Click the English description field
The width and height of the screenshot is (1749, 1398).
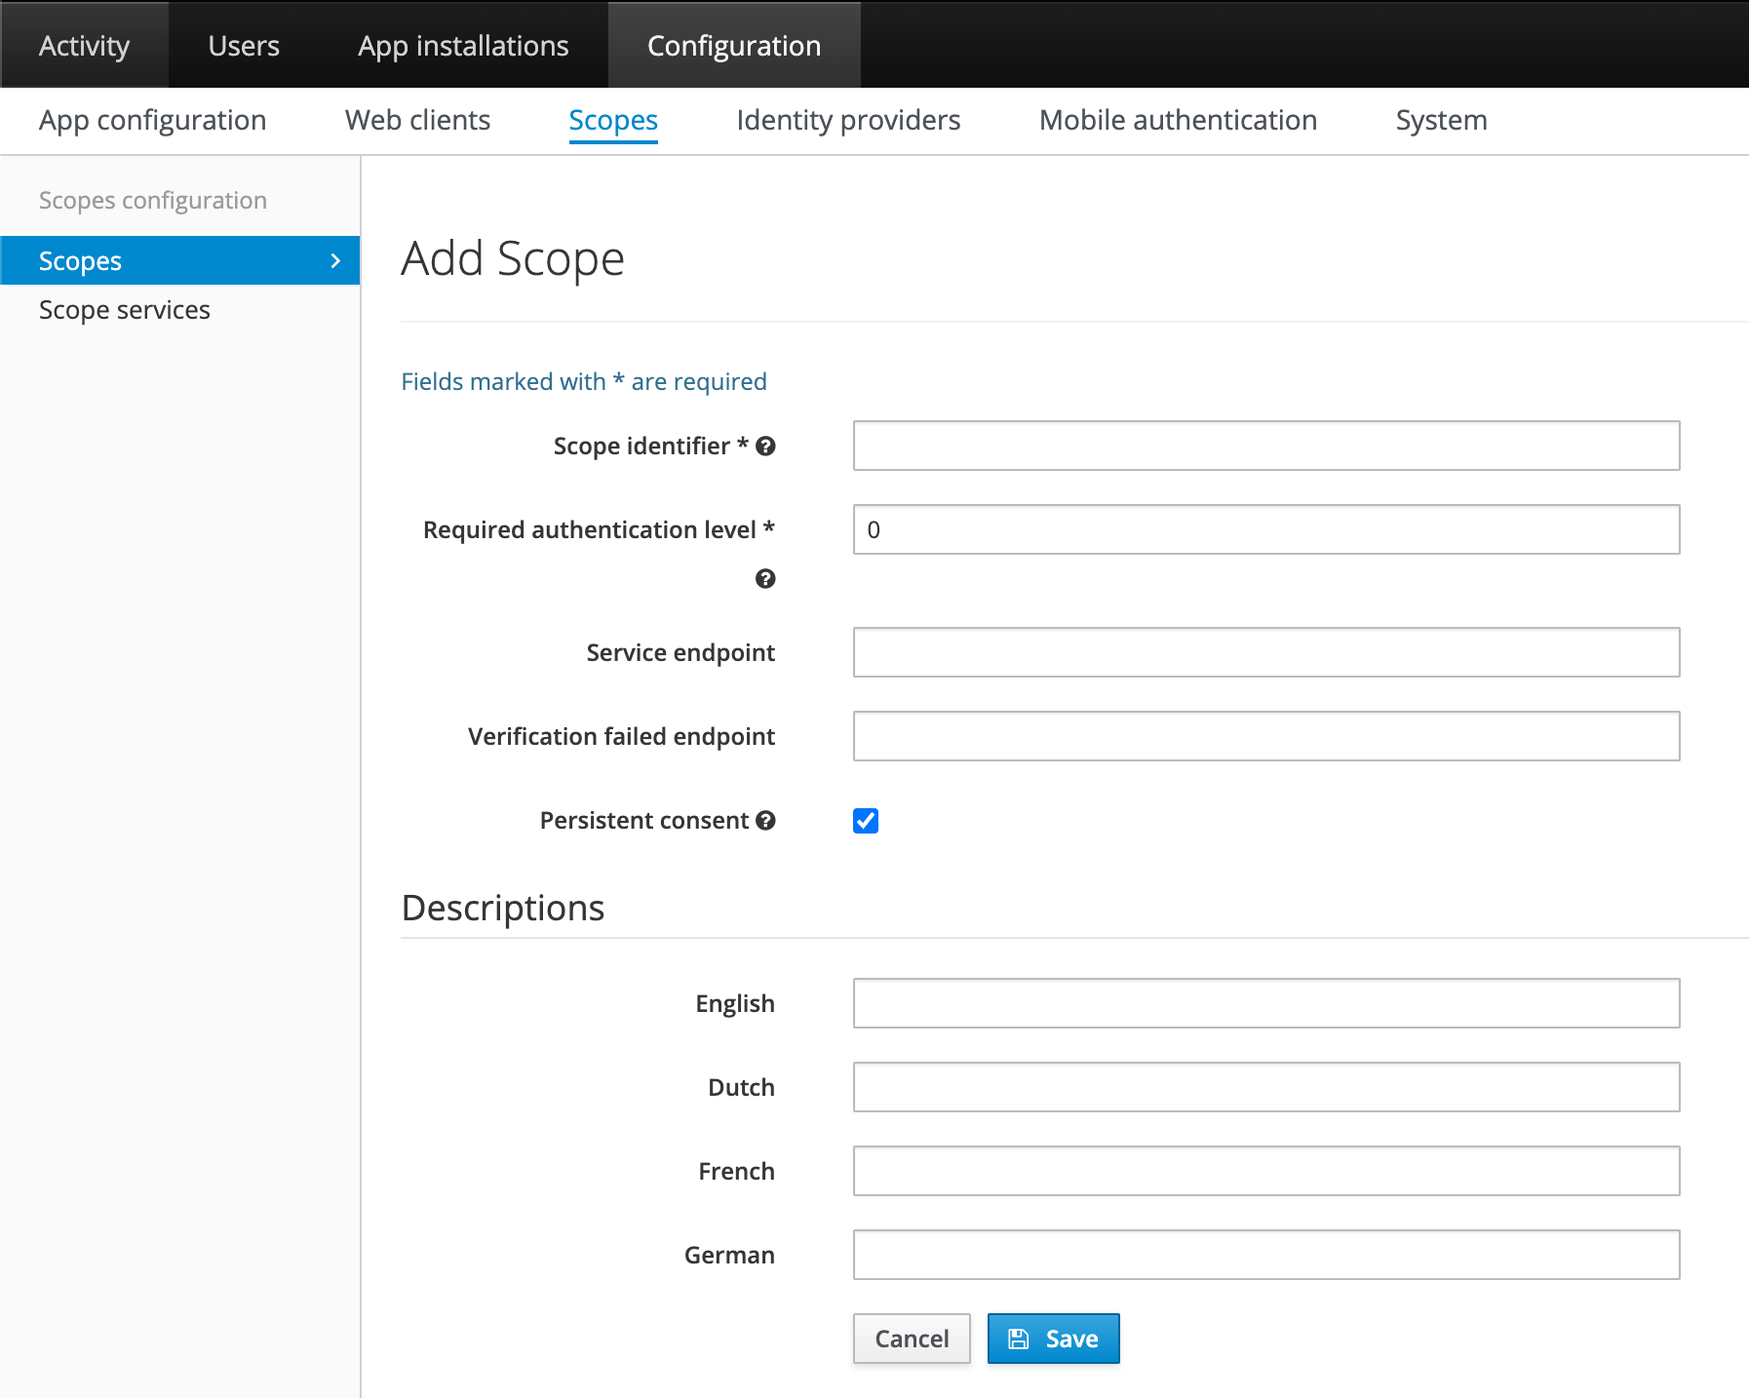[1265, 1003]
